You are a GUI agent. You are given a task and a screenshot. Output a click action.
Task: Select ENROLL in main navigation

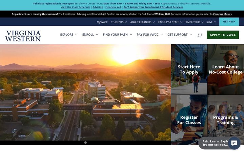point(88,35)
